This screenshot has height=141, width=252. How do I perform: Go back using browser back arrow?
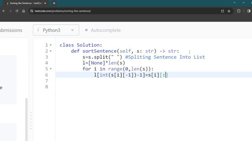click(x=4, y=11)
